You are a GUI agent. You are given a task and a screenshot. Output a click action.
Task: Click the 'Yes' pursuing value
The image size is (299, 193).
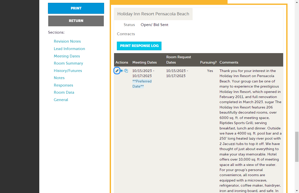tap(210, 71)
